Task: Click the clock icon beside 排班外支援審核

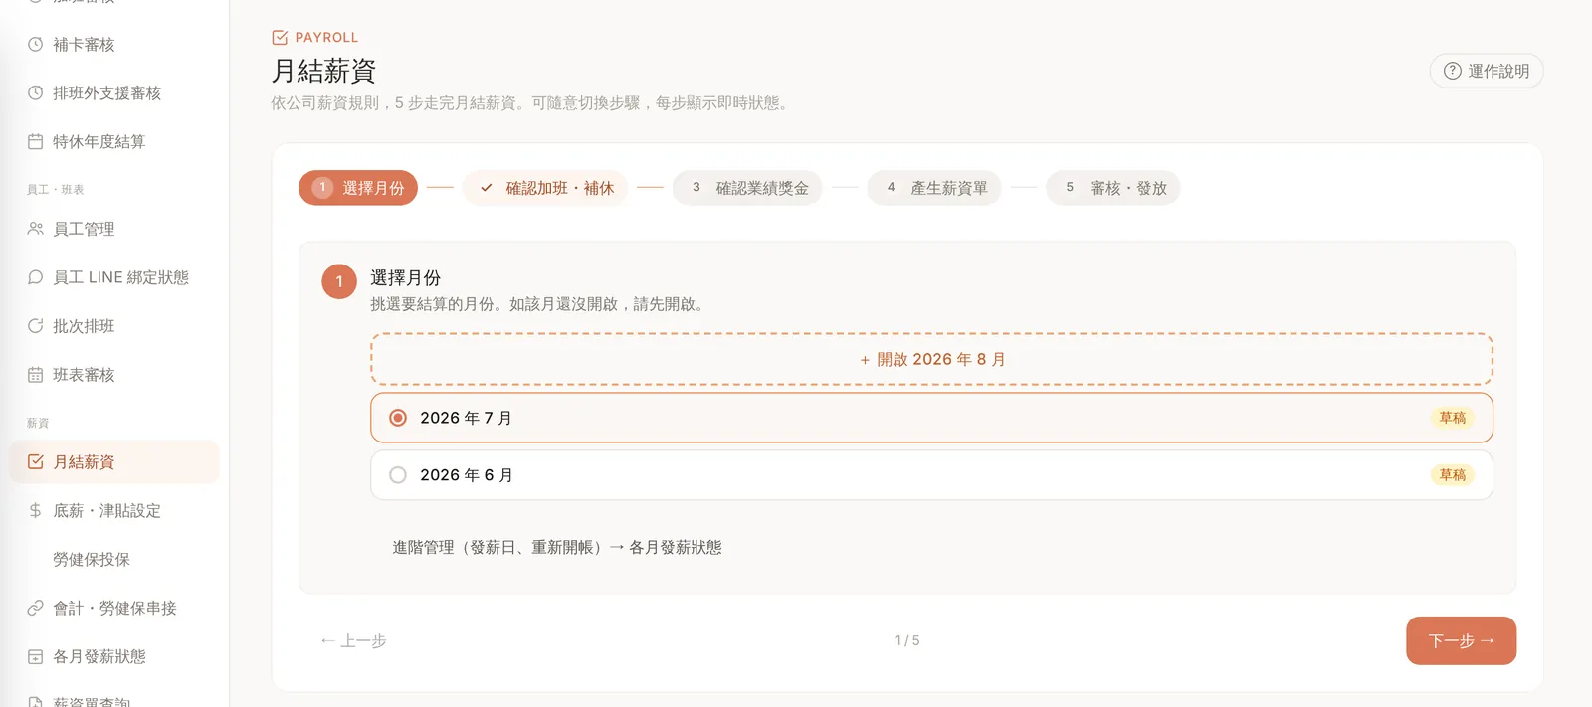Action: pos(35,92)
